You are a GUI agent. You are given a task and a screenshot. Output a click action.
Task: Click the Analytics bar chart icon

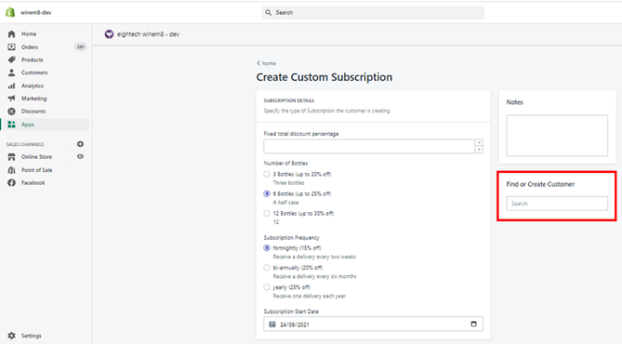click(x=11, y=86)
